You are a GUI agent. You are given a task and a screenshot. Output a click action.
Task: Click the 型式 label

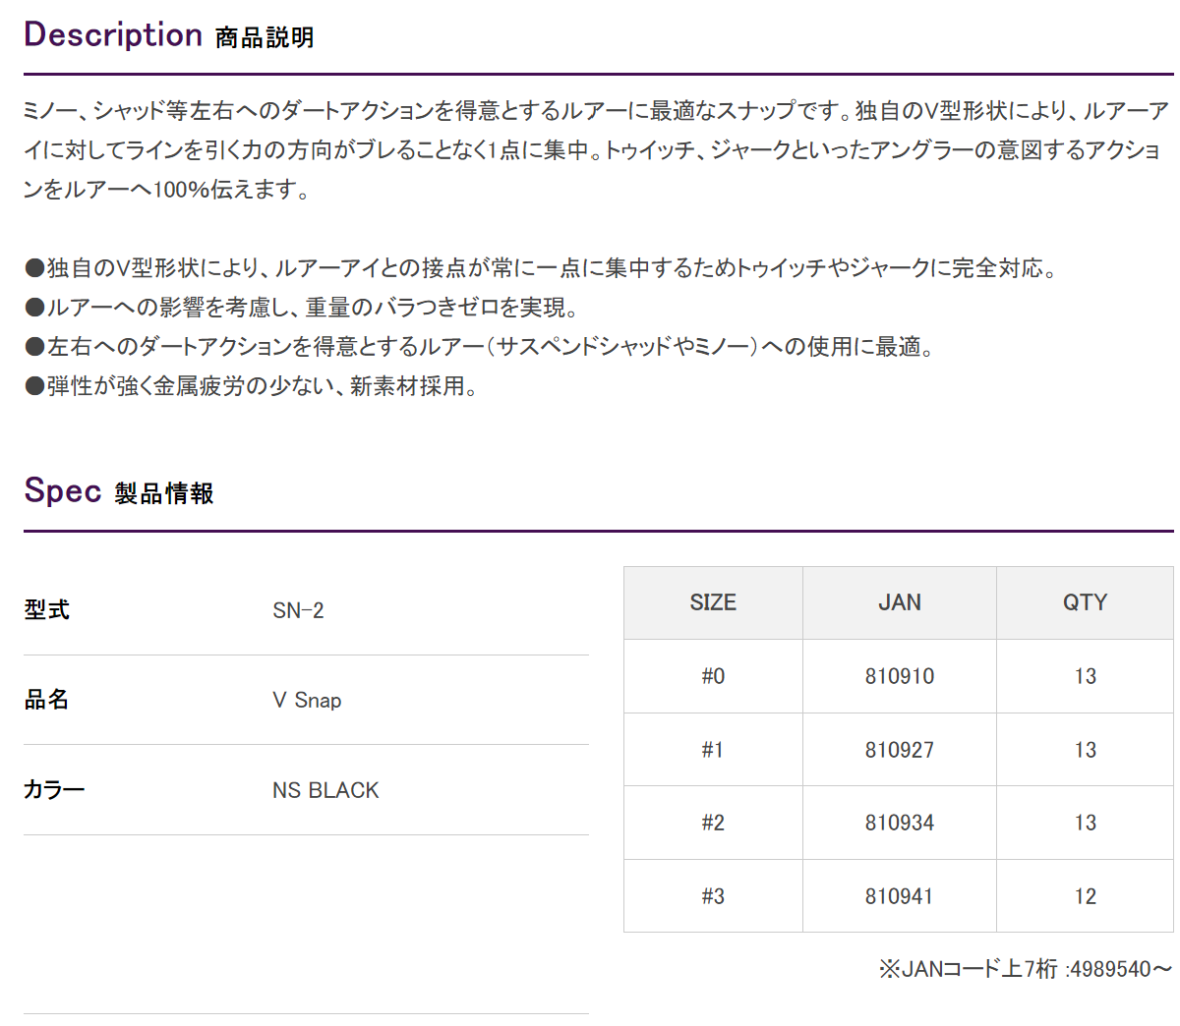pyautogui.click(x=46, y=610)
